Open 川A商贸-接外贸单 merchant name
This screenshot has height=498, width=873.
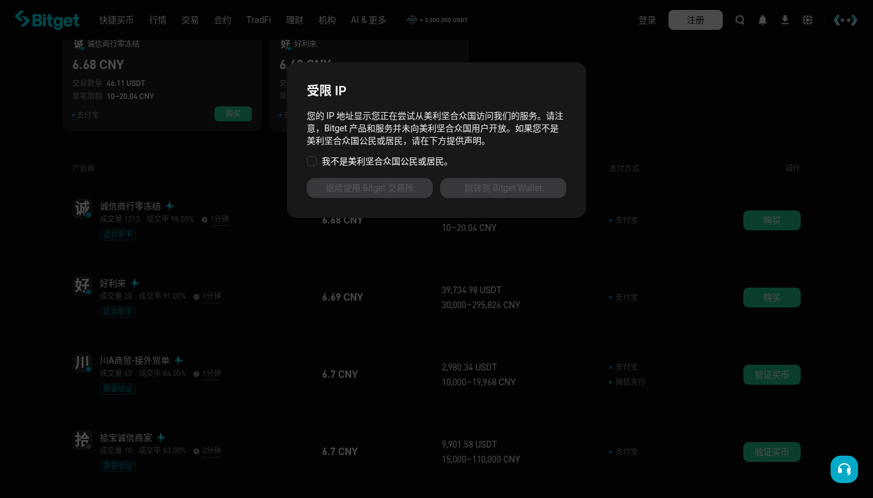(135, 360)
